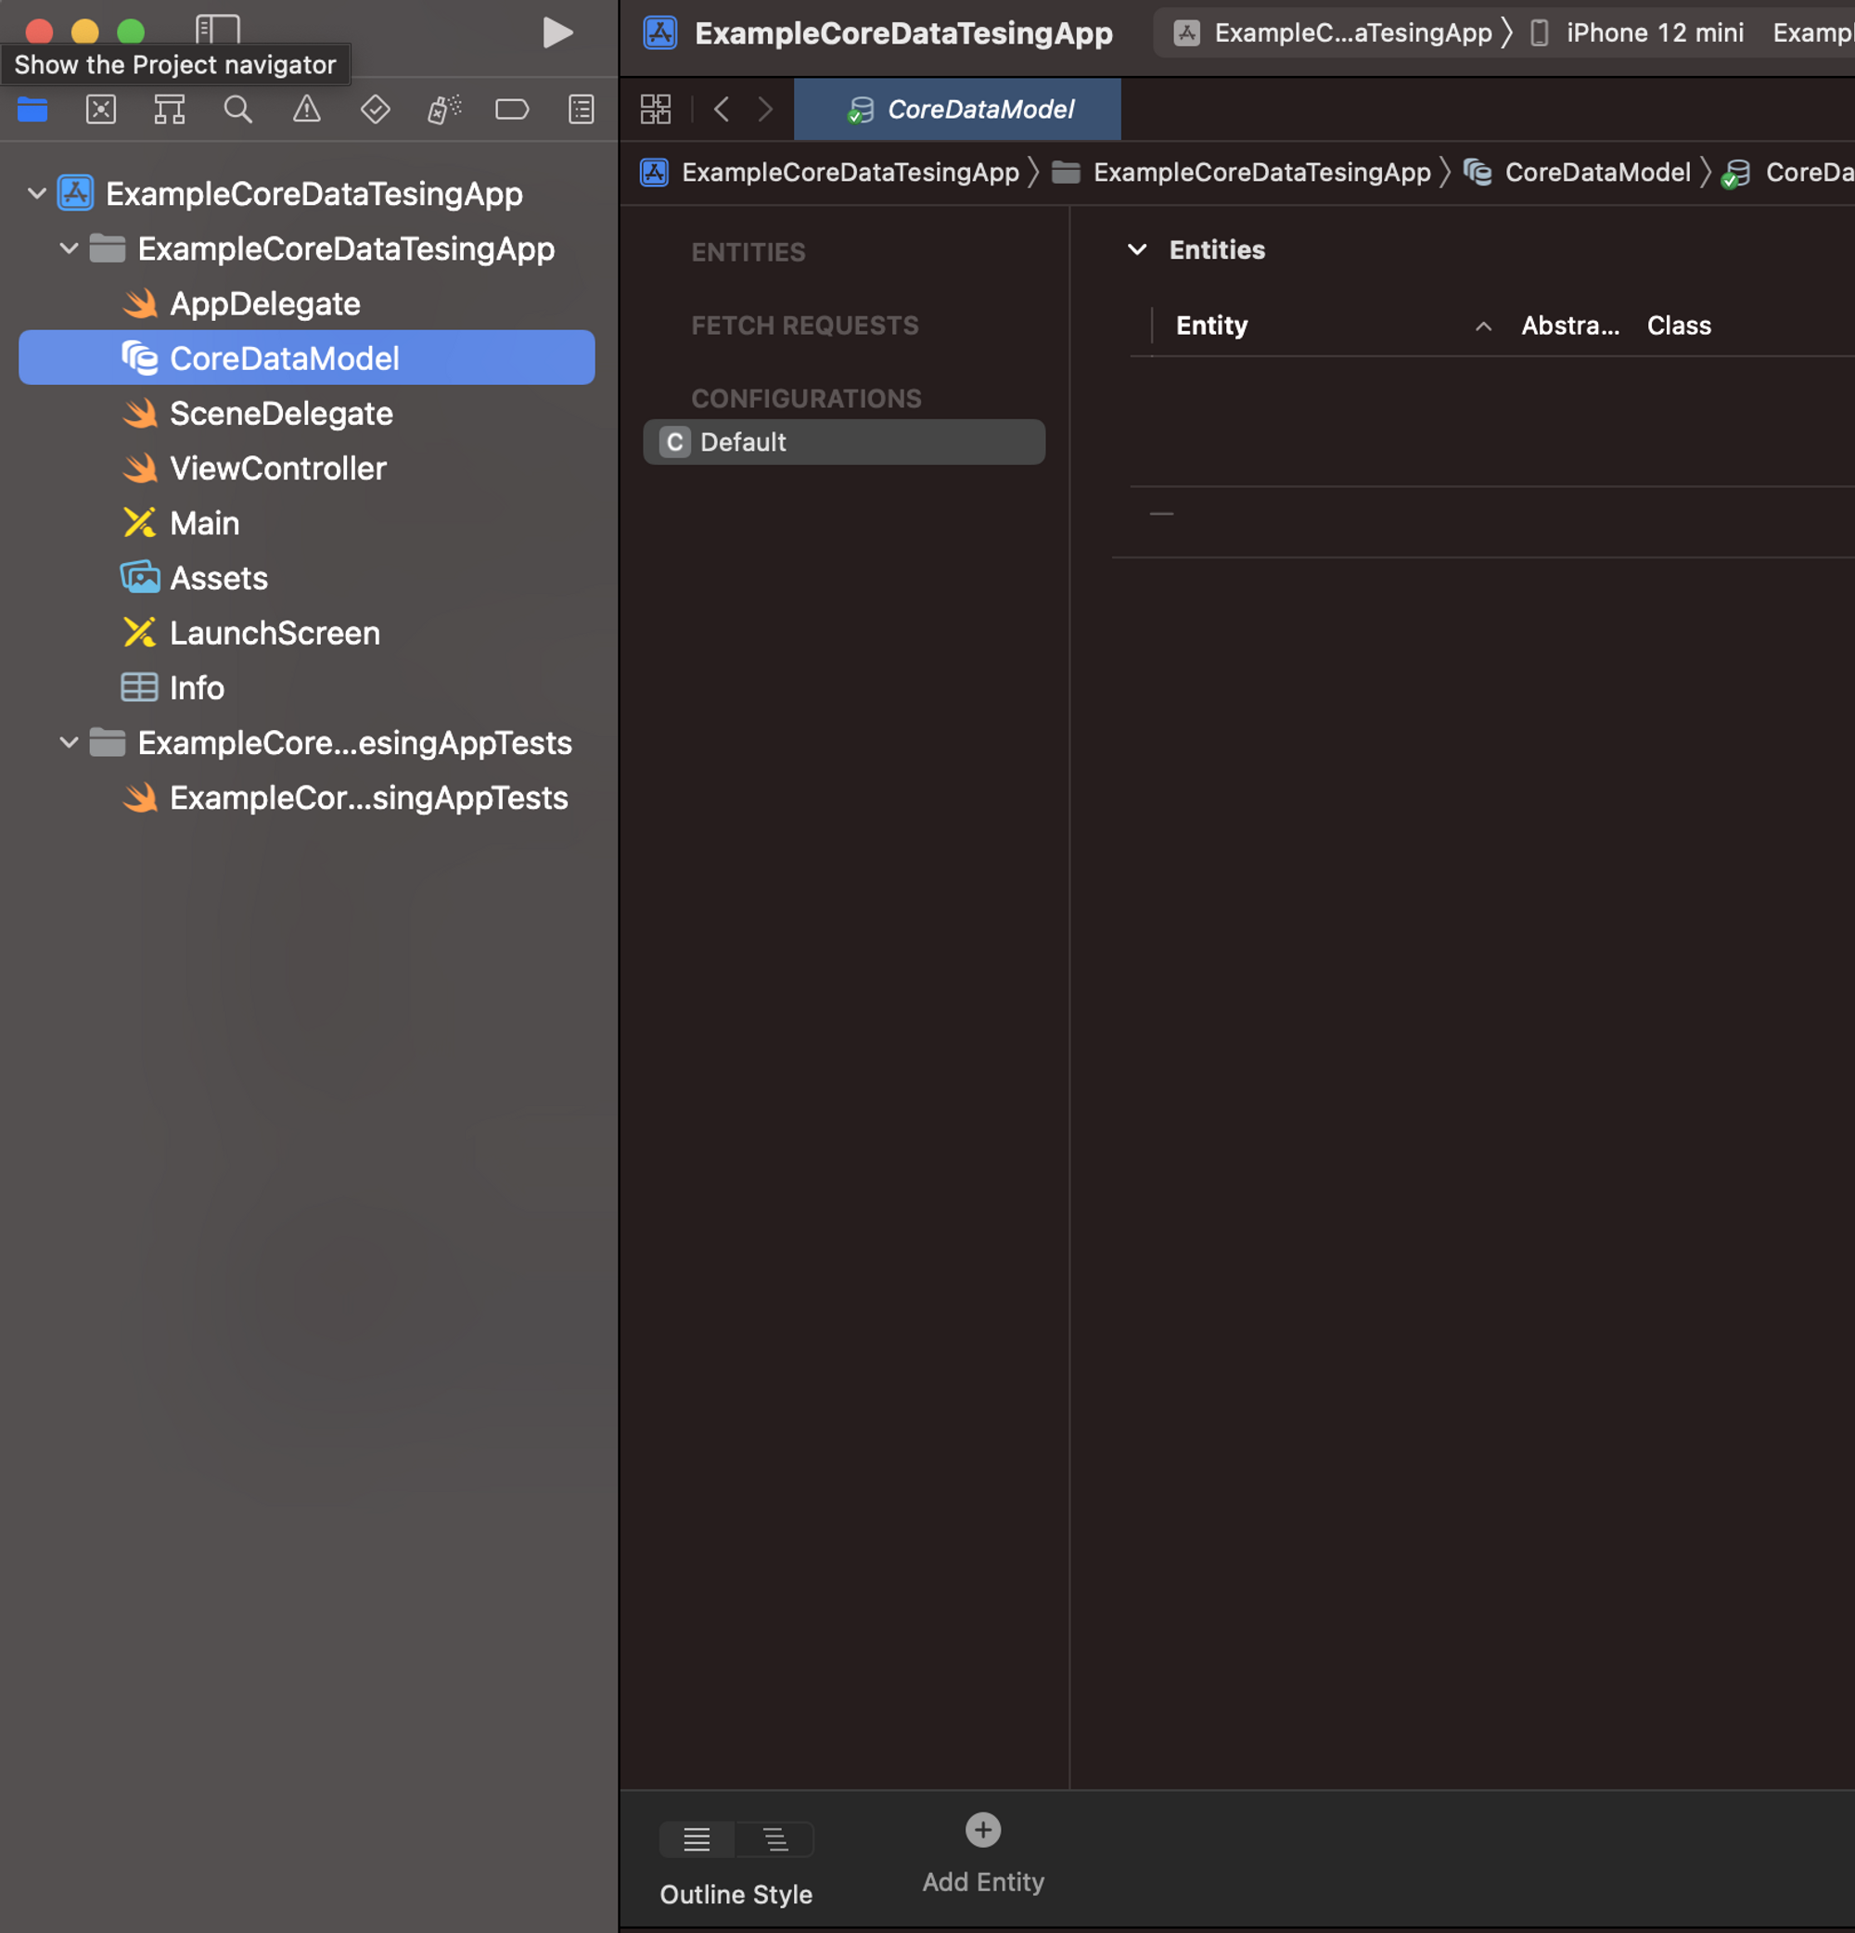
Task: Click the ENTITIES sidebar heading
Action: [748, 252]
